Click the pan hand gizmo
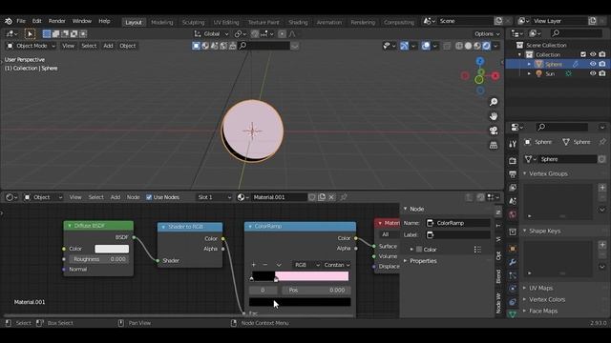This screenshot has height=343, width=611. [494, 116]
